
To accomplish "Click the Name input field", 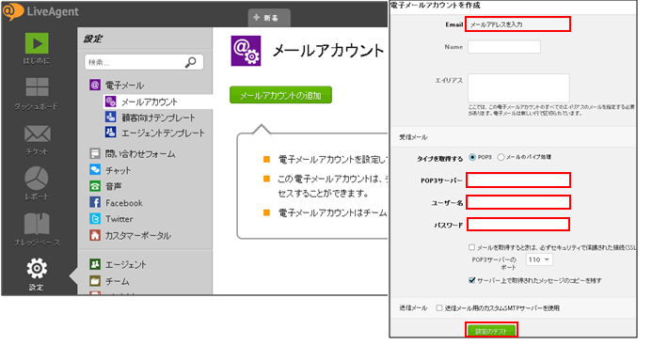I will (x=504, y=47).
